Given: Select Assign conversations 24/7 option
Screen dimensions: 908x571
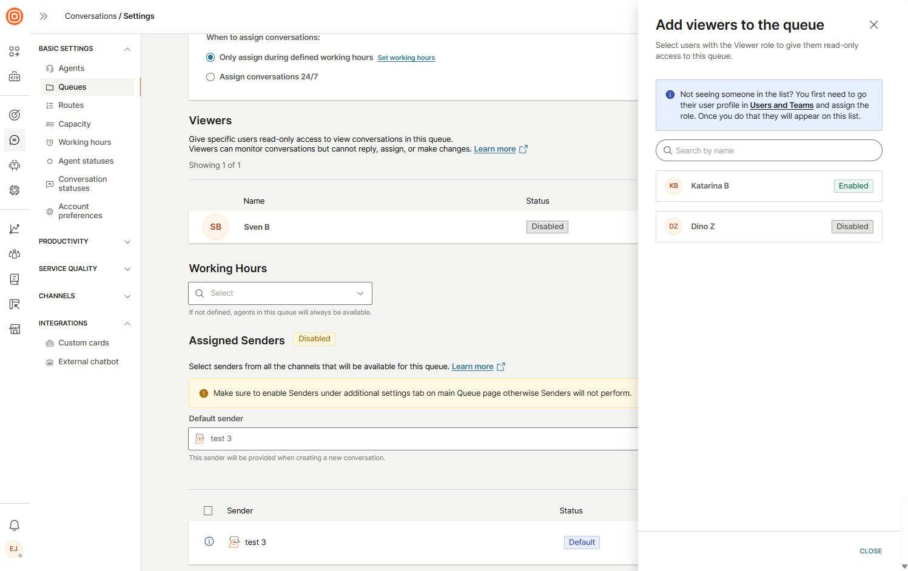Looking at the screenshot, I should (x=210, y=77).
